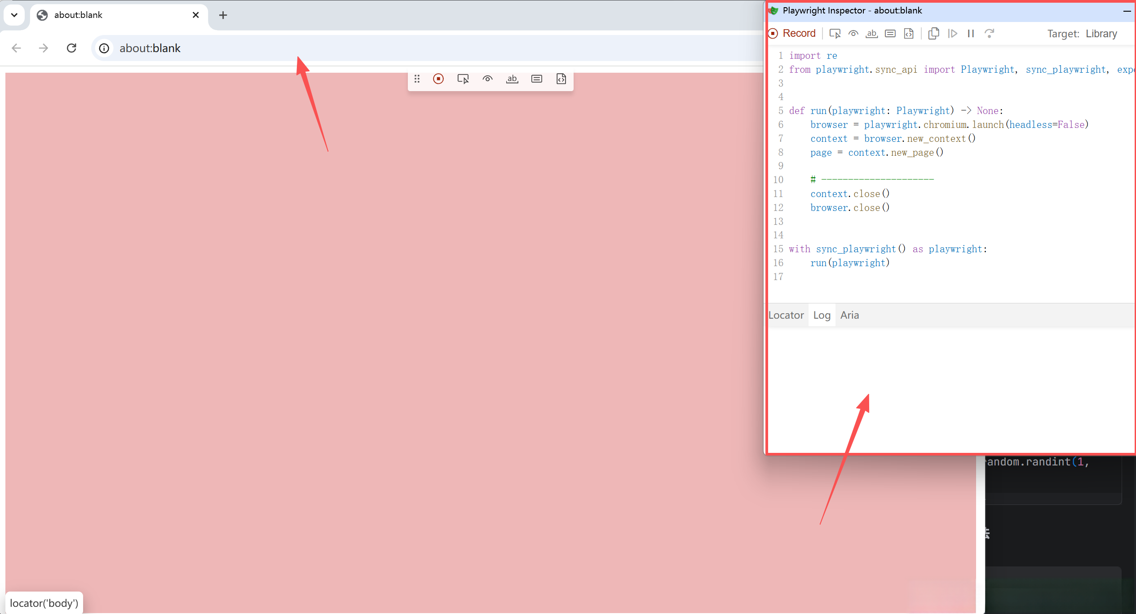The height and width of the screenshot is (614, 1136).
Task: Open a new browser tab
Action: tap(223, 15)
